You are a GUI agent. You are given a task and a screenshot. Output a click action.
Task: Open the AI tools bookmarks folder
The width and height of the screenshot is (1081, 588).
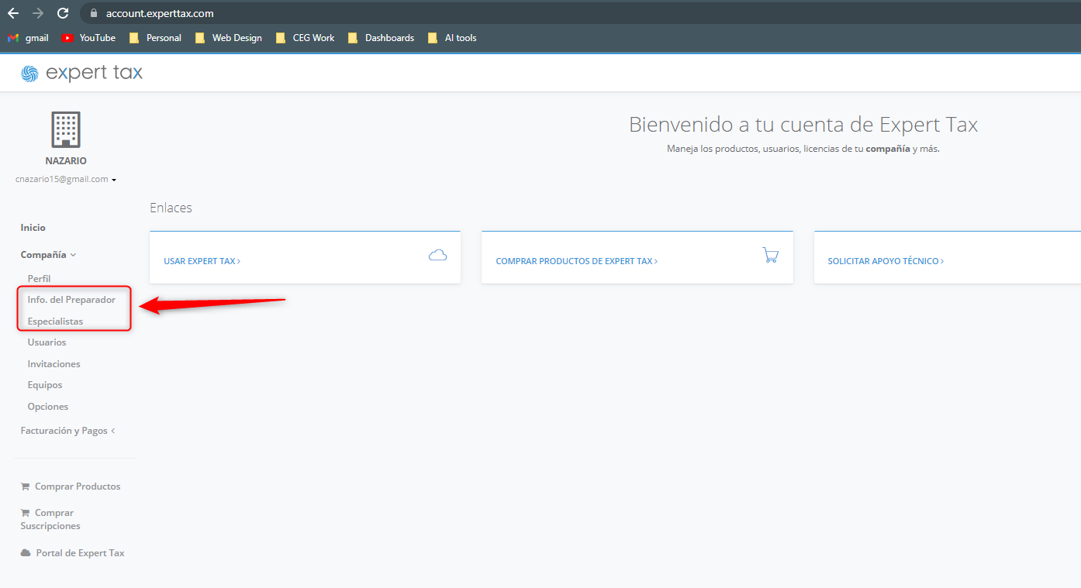(452, 38)
